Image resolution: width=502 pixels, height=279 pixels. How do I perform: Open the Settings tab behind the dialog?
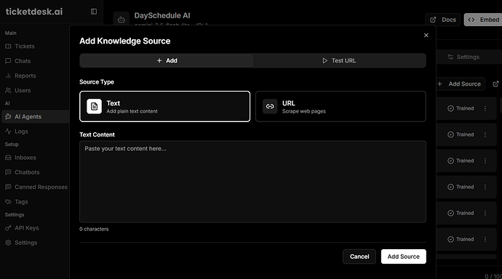coord(463,57)
